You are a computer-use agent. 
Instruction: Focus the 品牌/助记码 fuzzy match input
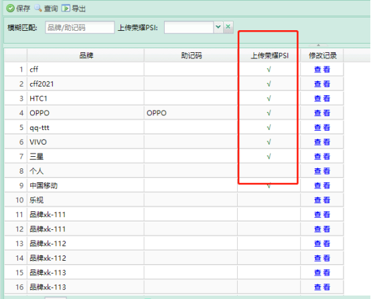coord(80,27)
